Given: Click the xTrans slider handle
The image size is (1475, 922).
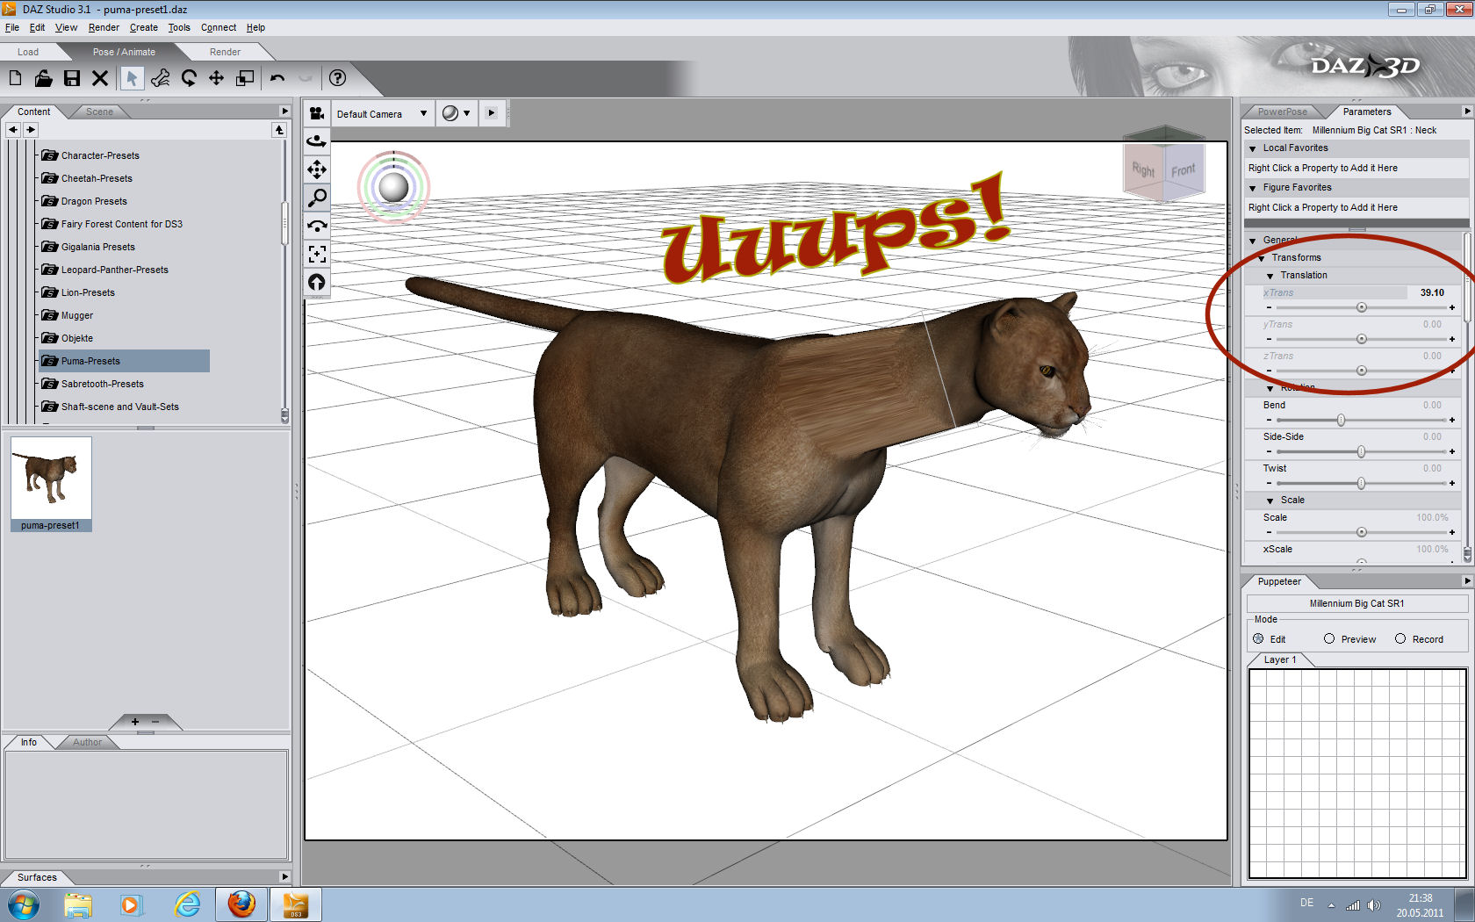Looking at the screenshot, I should coord(1362,307).
